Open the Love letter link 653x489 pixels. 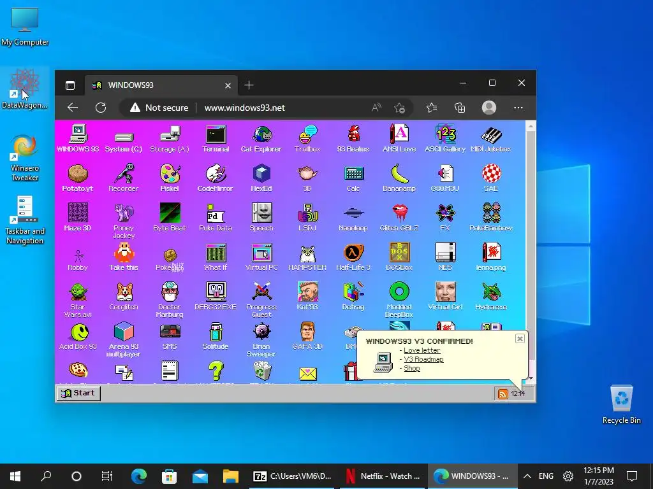click(x=422, y=350)
